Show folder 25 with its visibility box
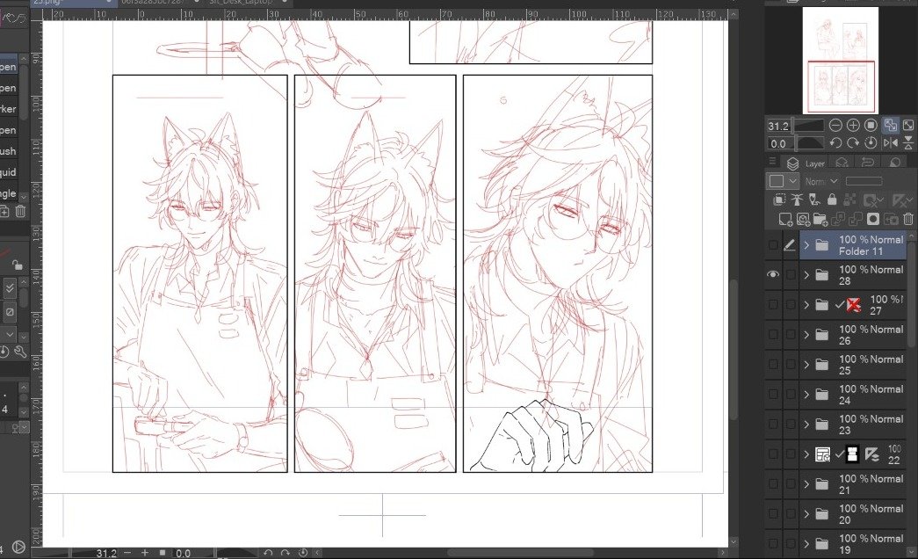Viewport: 918px width, 559px height. click(773, 365)
